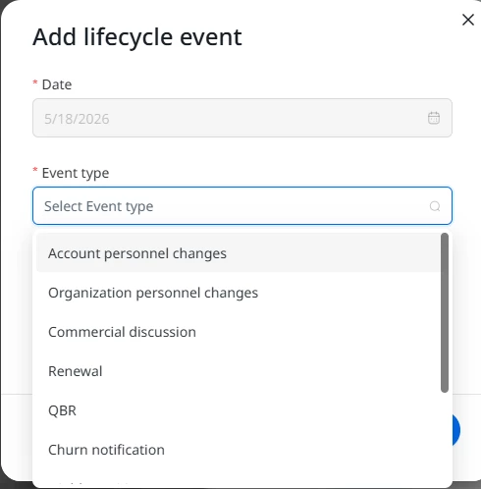
Task: Click the Select Event type combo box
Action: click(242, 206)
